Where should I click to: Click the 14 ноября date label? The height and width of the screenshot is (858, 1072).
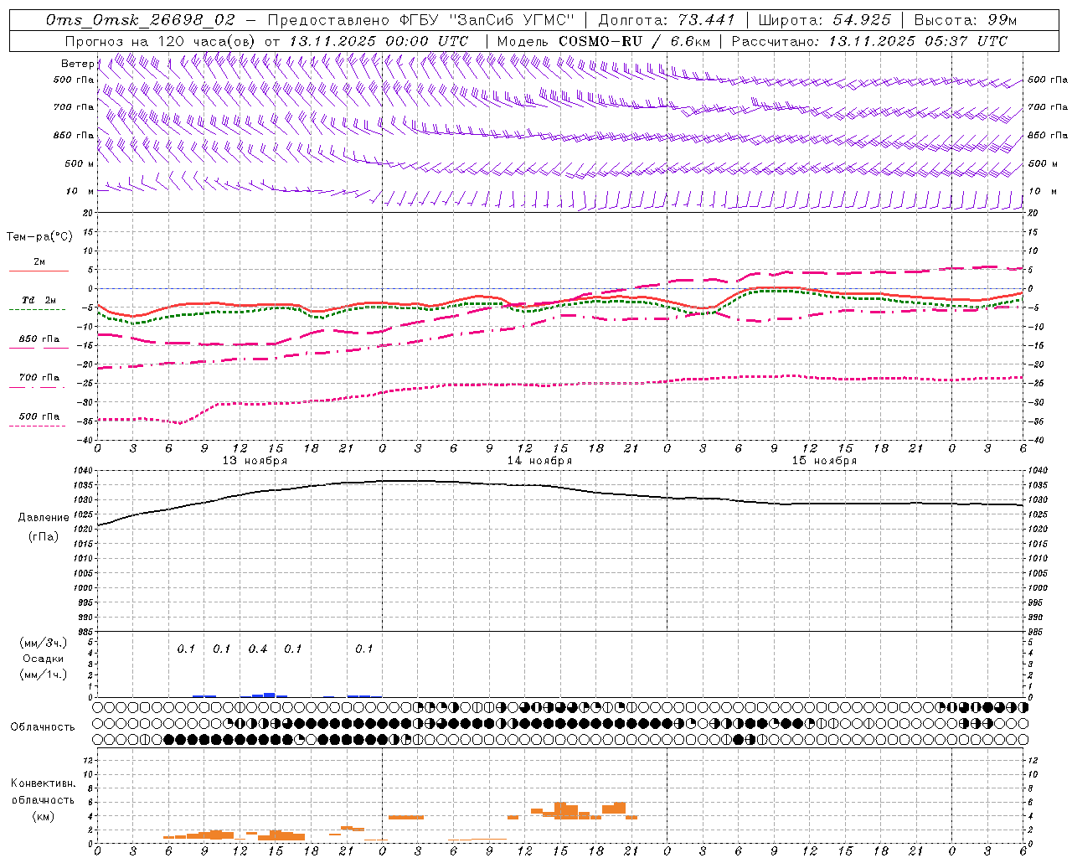pos(539,461)
